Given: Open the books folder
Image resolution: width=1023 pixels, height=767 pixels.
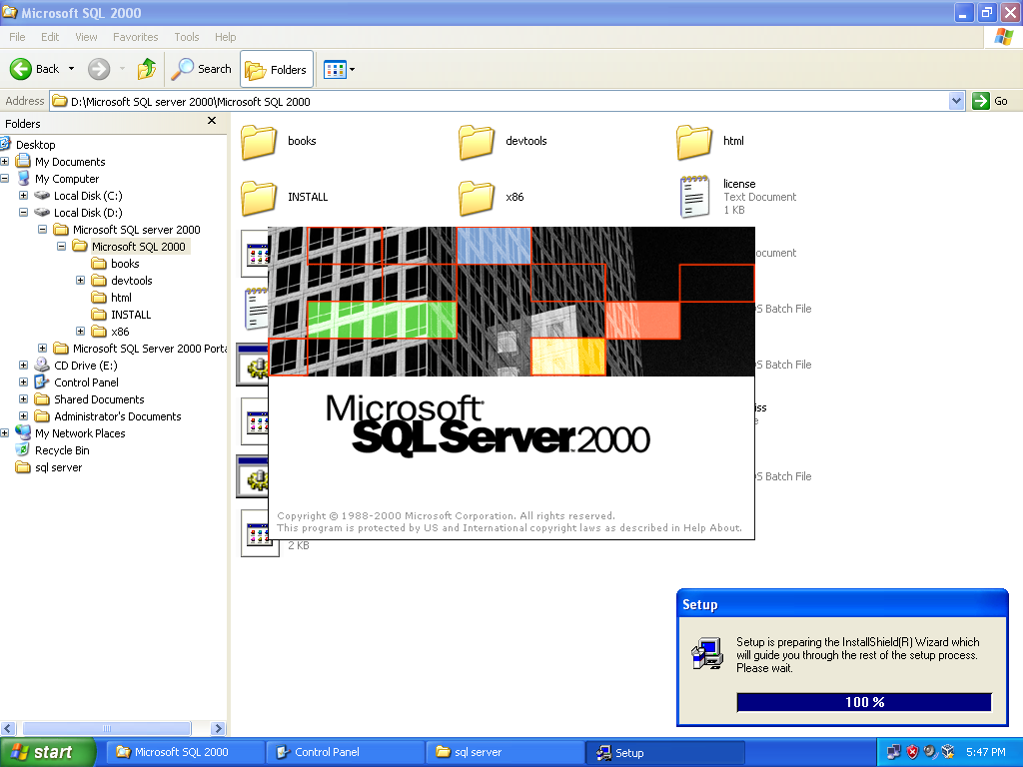Looking at the screenshot, I should point(258,142).
